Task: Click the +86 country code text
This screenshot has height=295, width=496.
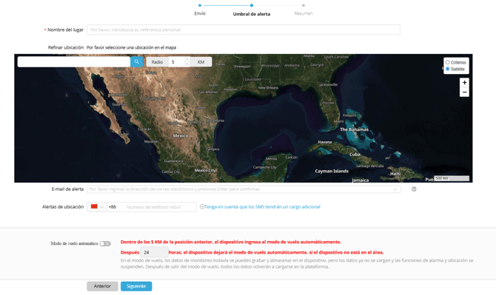Action: [113, 207]
